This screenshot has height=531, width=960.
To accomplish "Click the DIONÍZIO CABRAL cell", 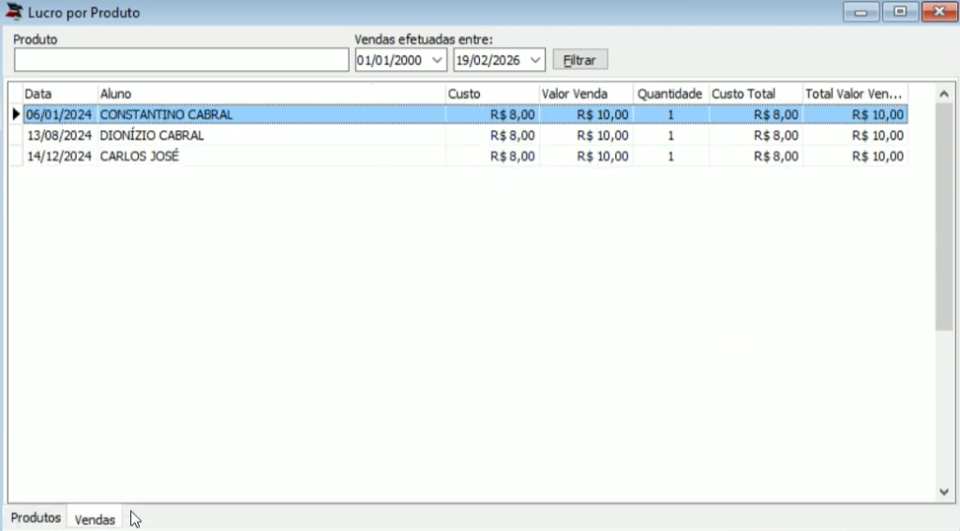I will pyautogui.click(x=271, y=135).
